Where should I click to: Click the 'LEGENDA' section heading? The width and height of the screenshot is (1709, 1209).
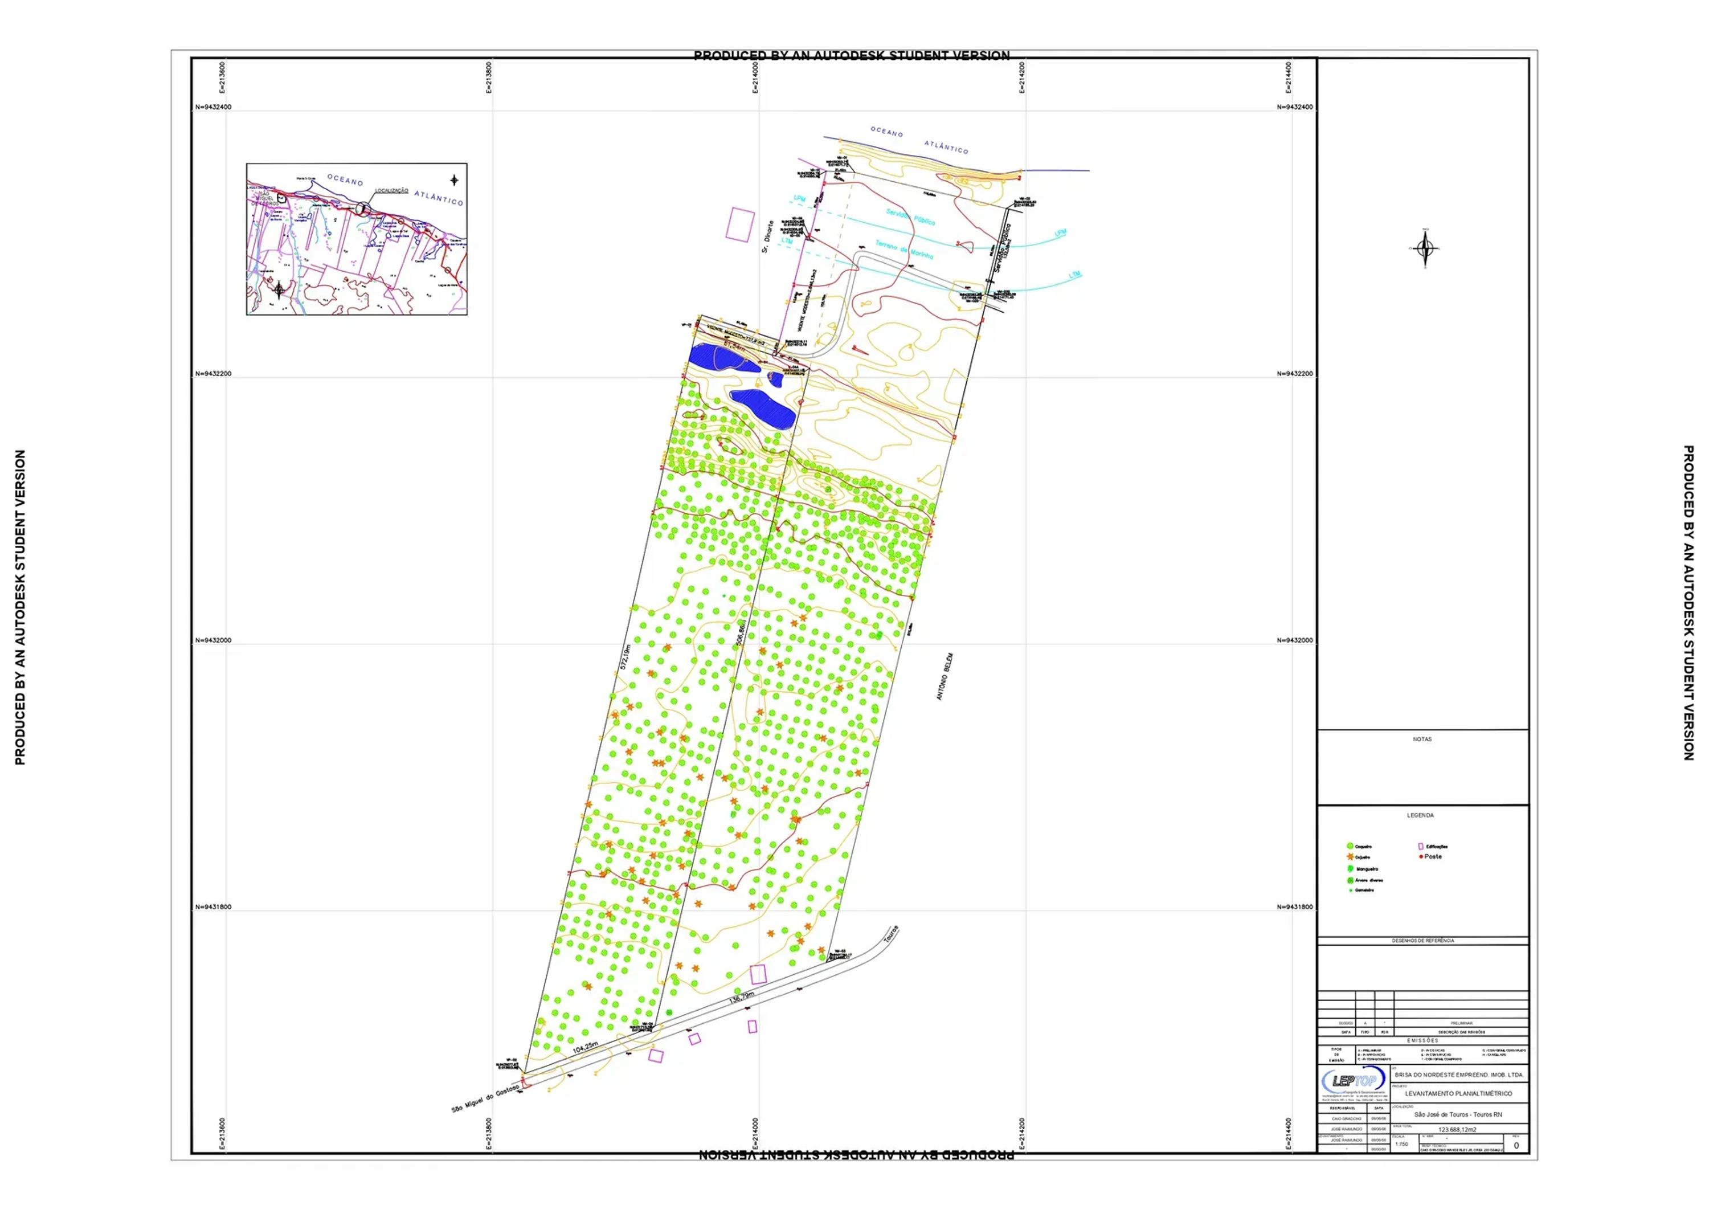[x=1420, y=815]
